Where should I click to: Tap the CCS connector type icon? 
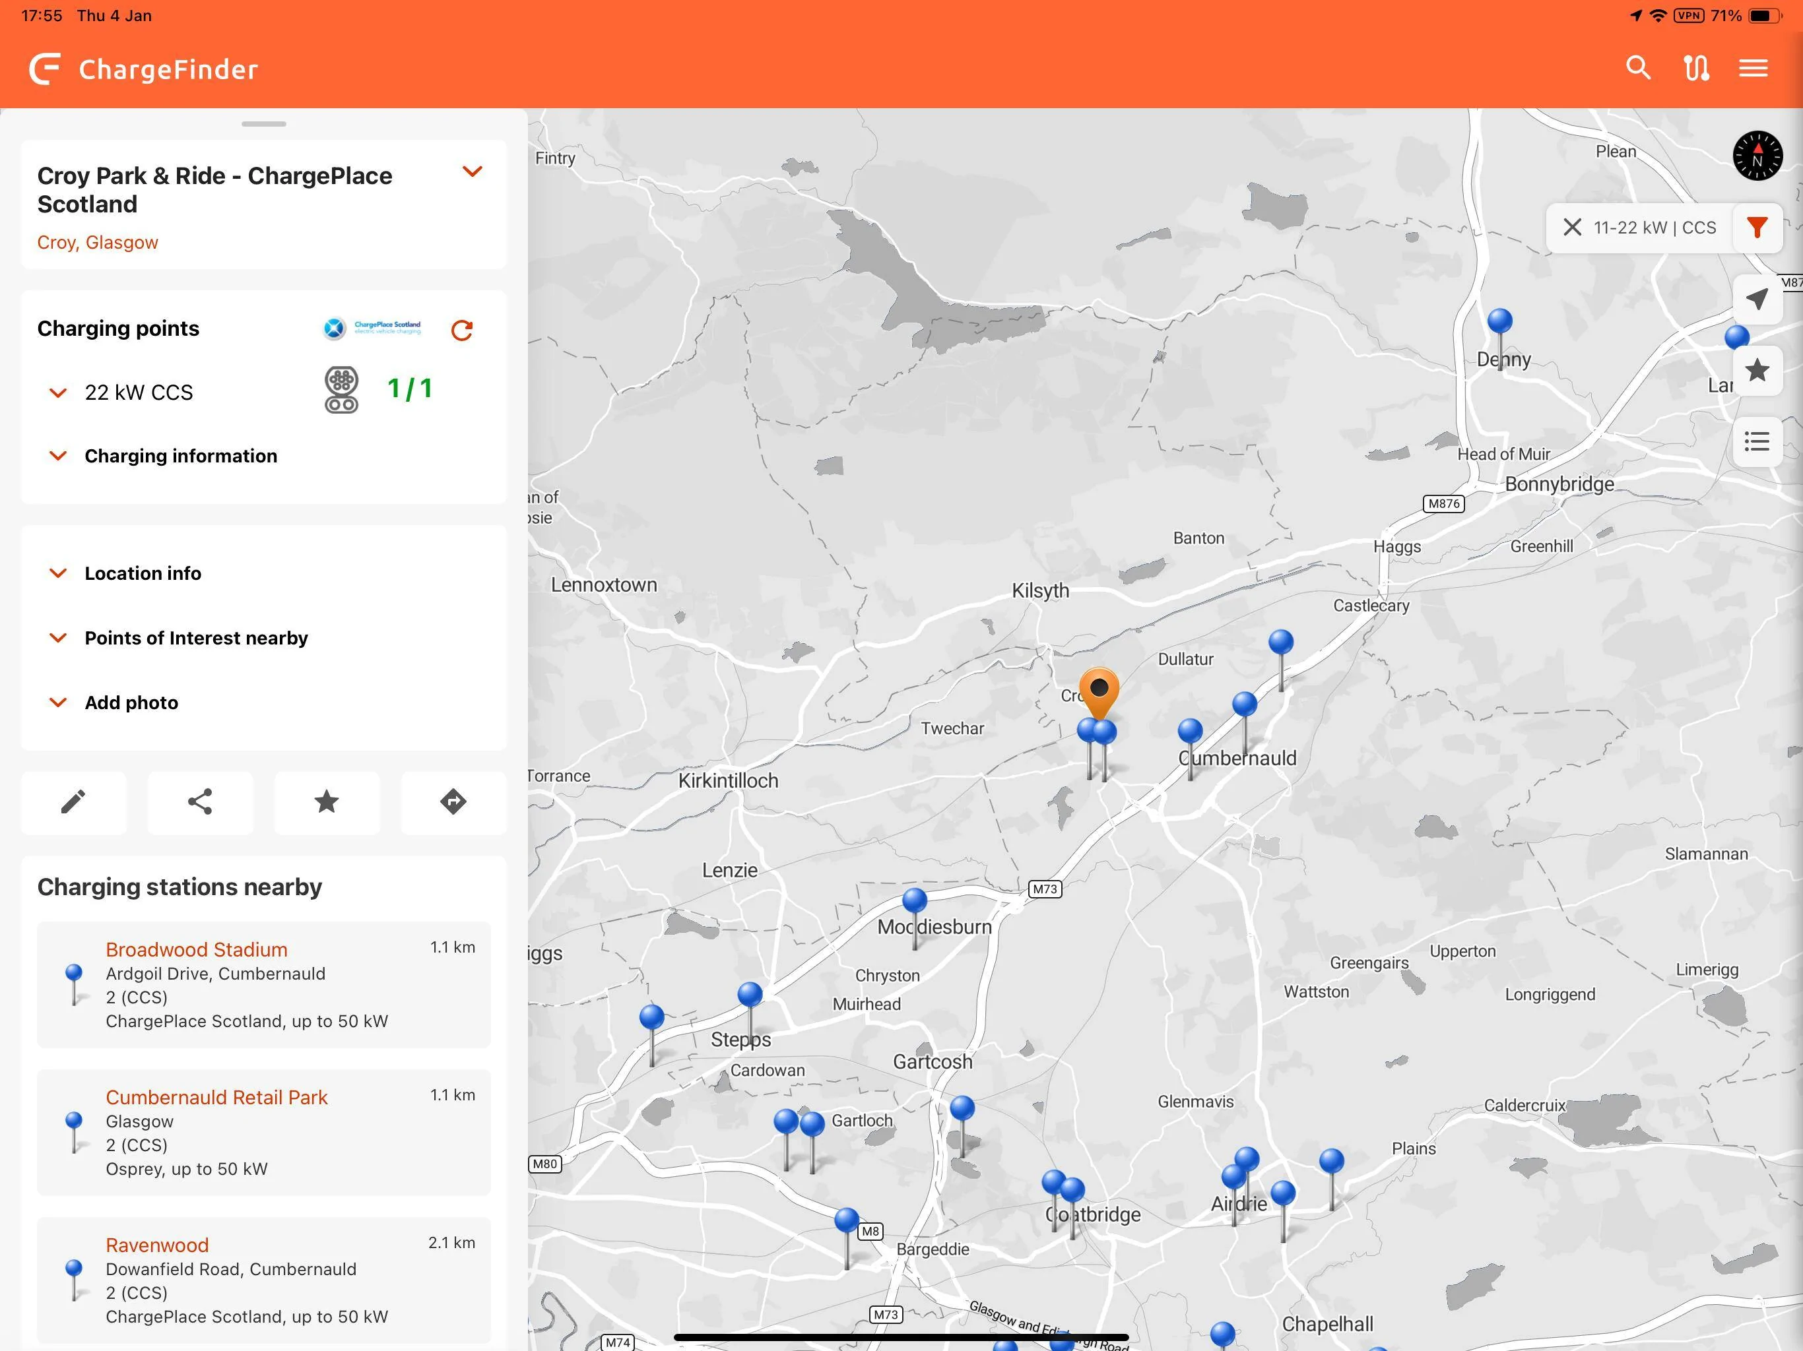click(341, 389)
